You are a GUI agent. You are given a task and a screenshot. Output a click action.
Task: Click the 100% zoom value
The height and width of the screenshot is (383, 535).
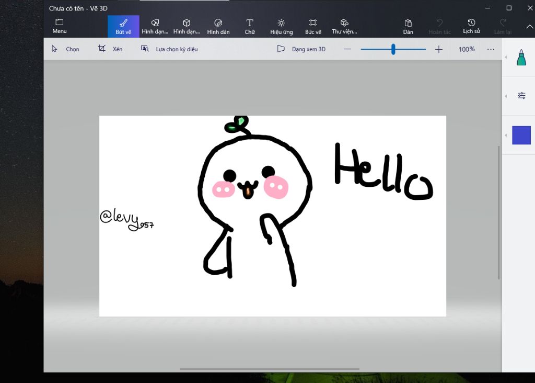(x=467, y=49)
